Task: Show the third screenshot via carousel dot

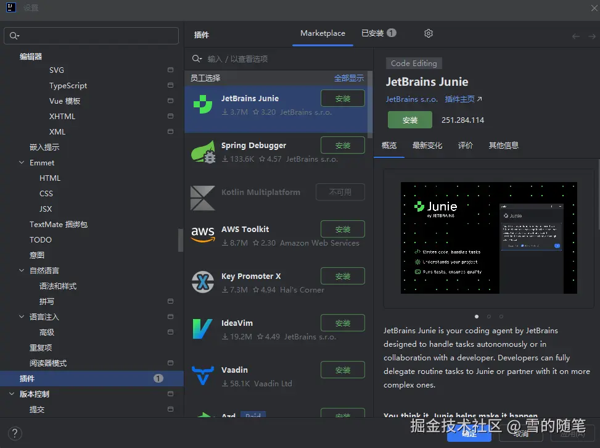Action: click(501, 317)
